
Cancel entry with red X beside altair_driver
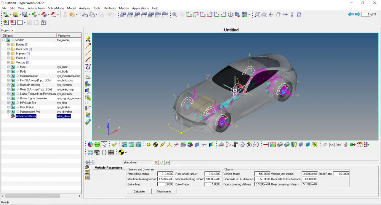coord(156,162)
